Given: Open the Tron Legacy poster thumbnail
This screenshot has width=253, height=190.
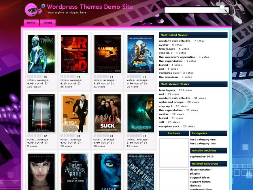Looking at the screenshot, I should 41,54.
